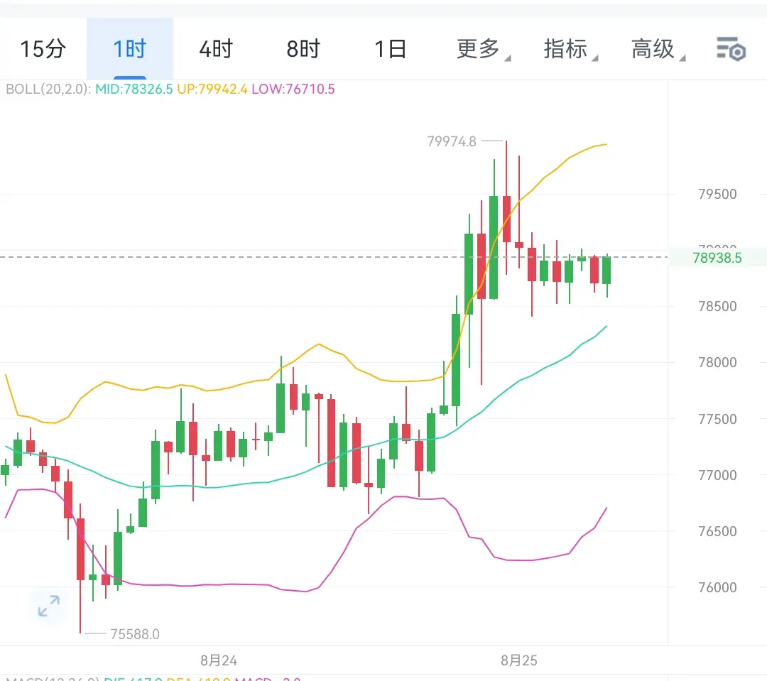The image size is (767, 681).
Task: Open the 高级 advanced dropdown
Action: (658, 49)
